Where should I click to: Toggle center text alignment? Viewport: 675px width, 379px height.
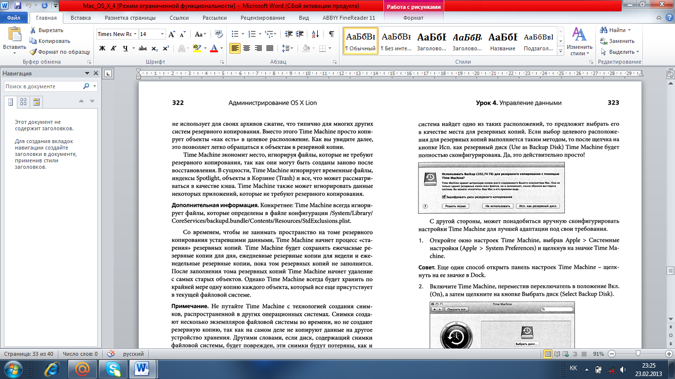(x=246, y=48)
